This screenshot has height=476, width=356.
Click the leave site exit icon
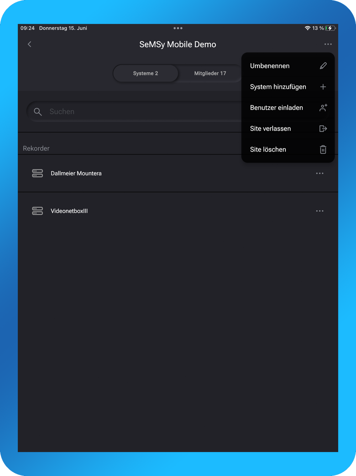pos(323,128)
